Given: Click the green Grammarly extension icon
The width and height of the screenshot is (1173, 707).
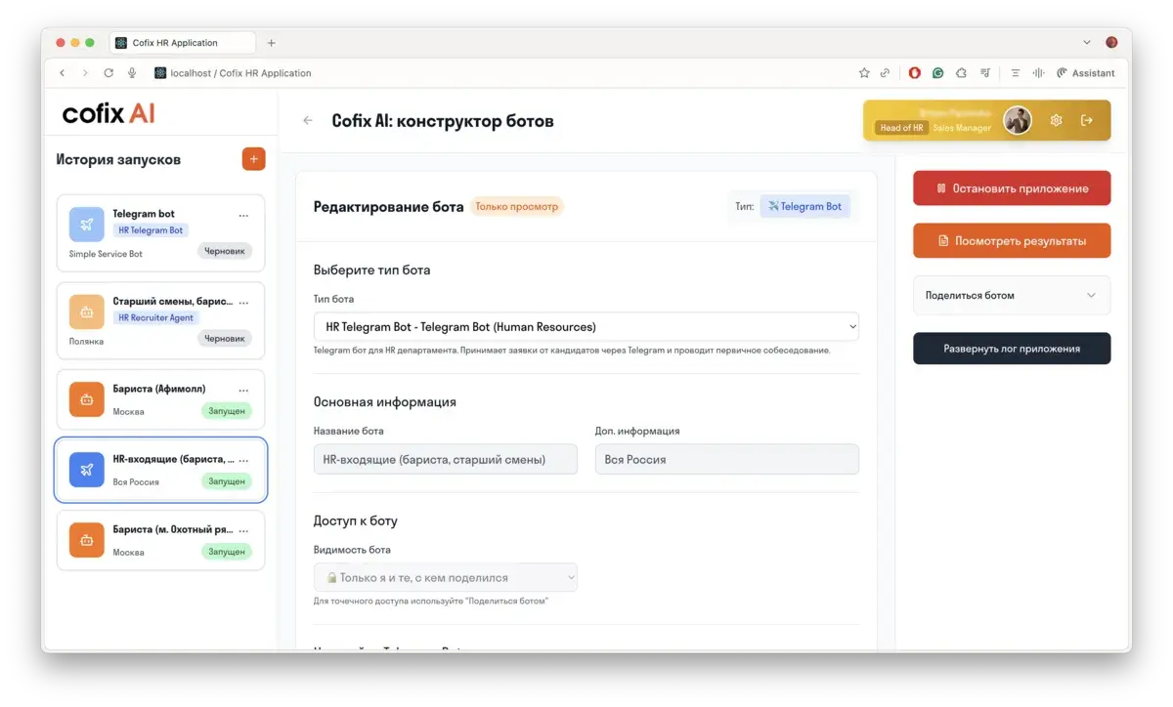Looking at the screenshot, I should (938, 73).
